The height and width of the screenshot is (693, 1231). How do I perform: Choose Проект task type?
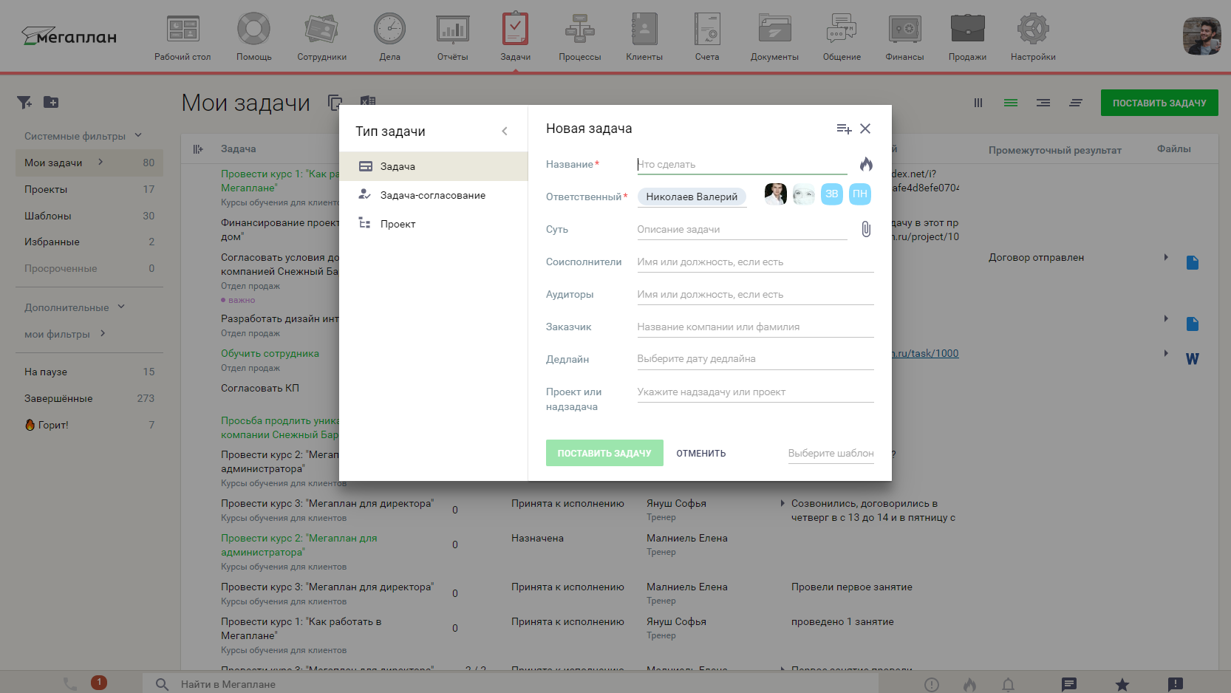[434, 224]
